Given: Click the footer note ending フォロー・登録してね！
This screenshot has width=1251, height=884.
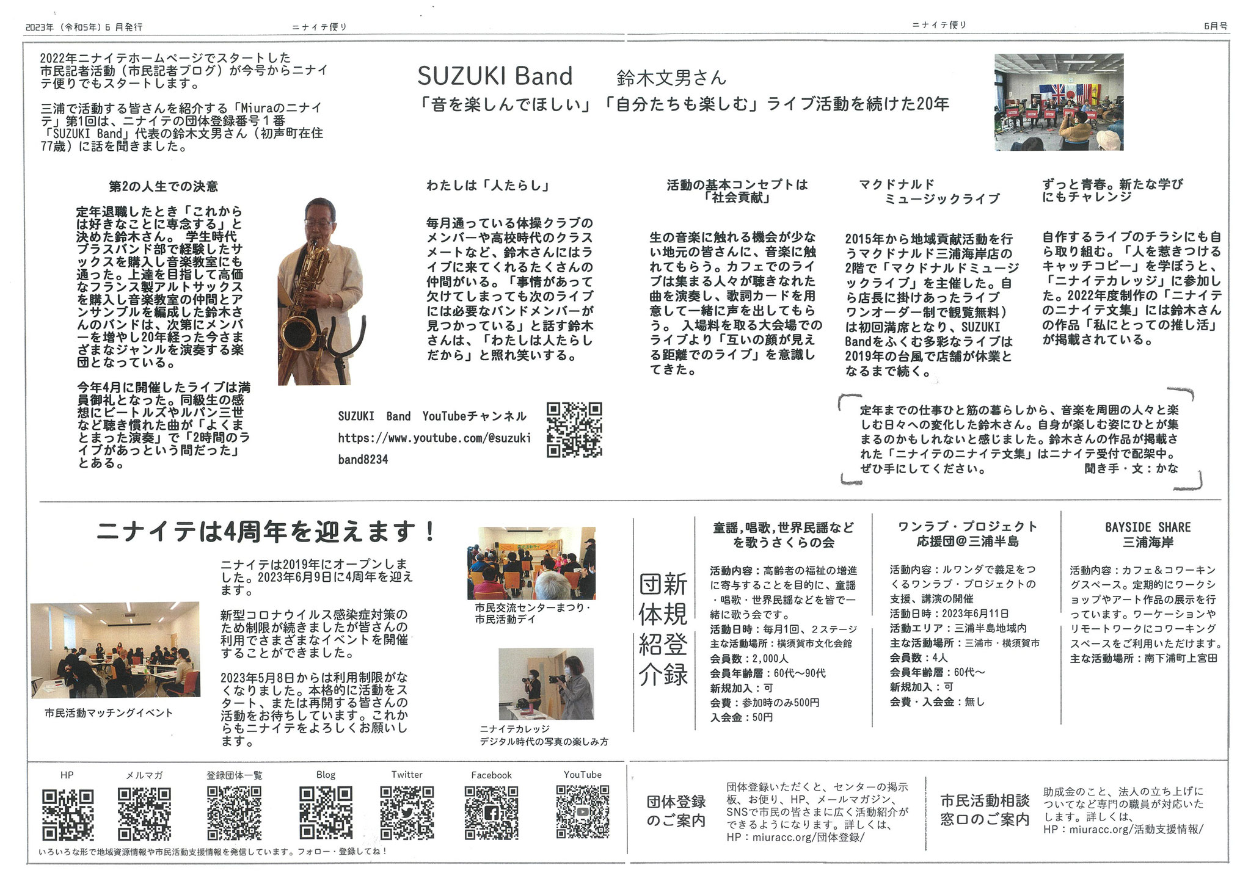Looking at the screenshot, I should coord(212,851).
